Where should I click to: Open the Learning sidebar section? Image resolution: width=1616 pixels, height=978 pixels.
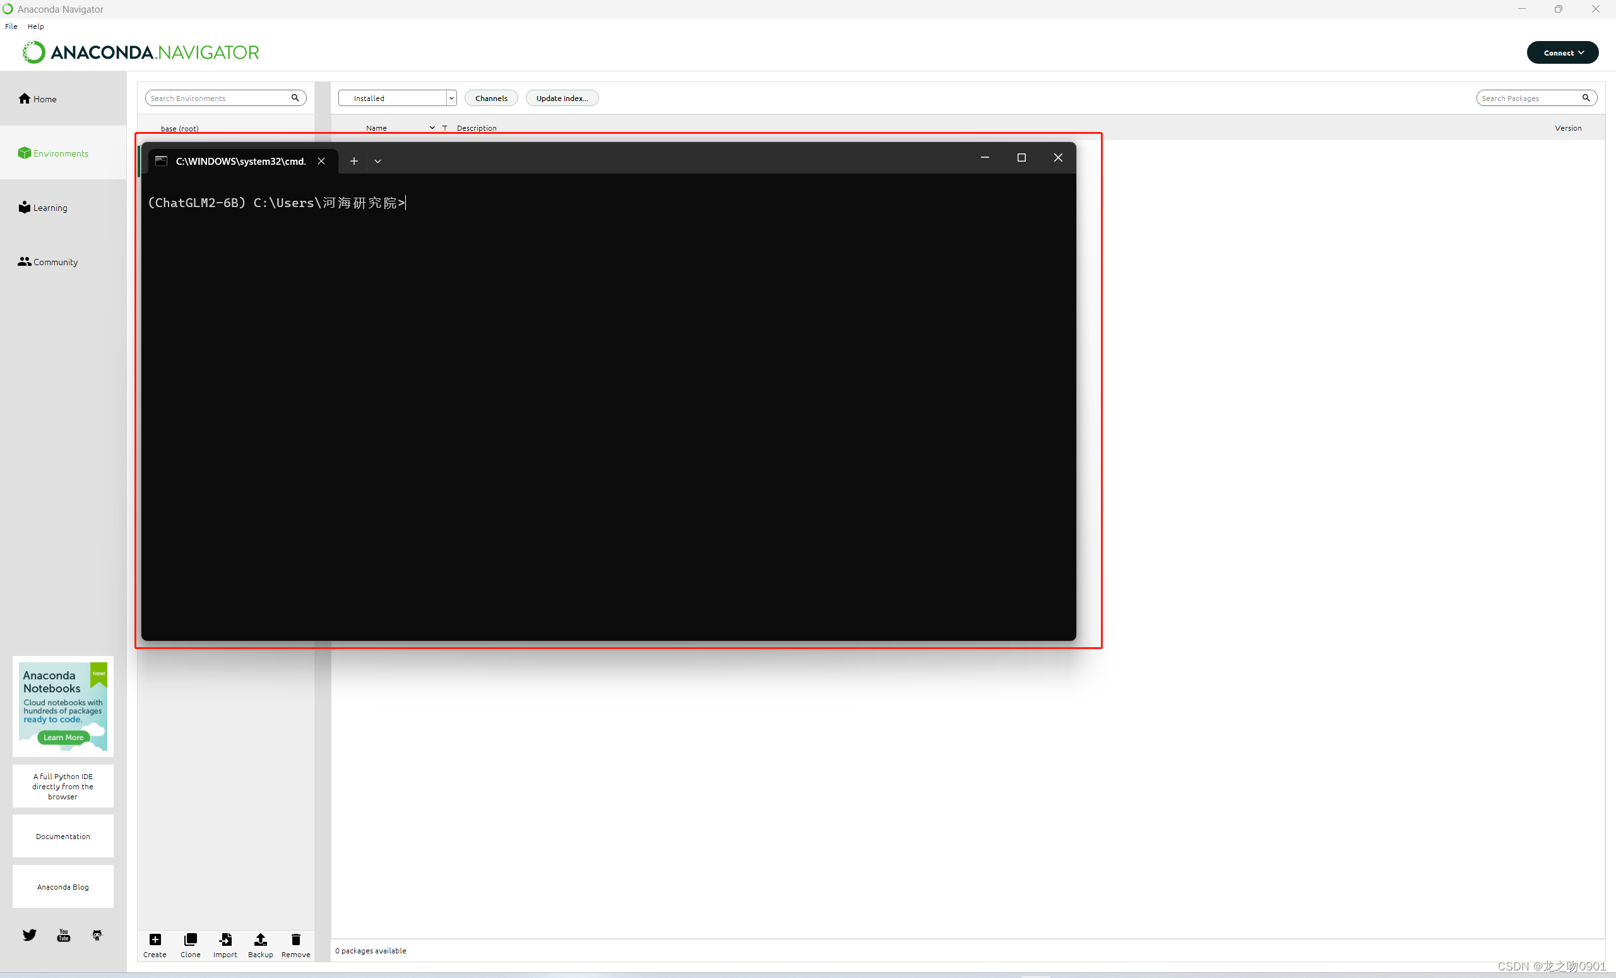(x=44, y=207)
